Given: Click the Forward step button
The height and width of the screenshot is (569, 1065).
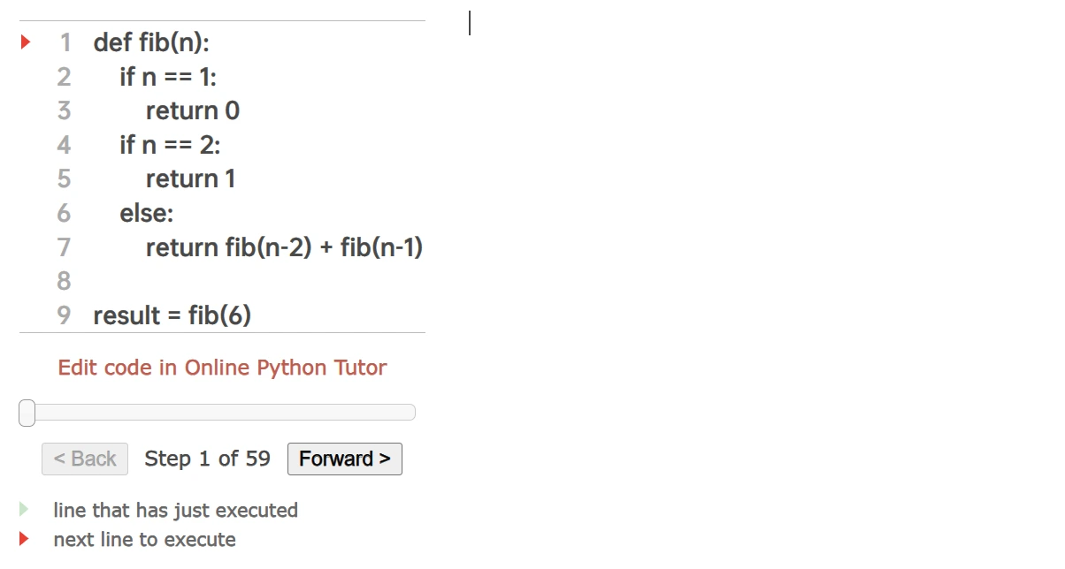Looking at the screenshot, I should [344, 459].
